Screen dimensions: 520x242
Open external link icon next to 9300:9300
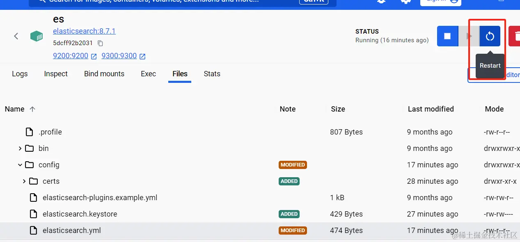click(142, 56)
